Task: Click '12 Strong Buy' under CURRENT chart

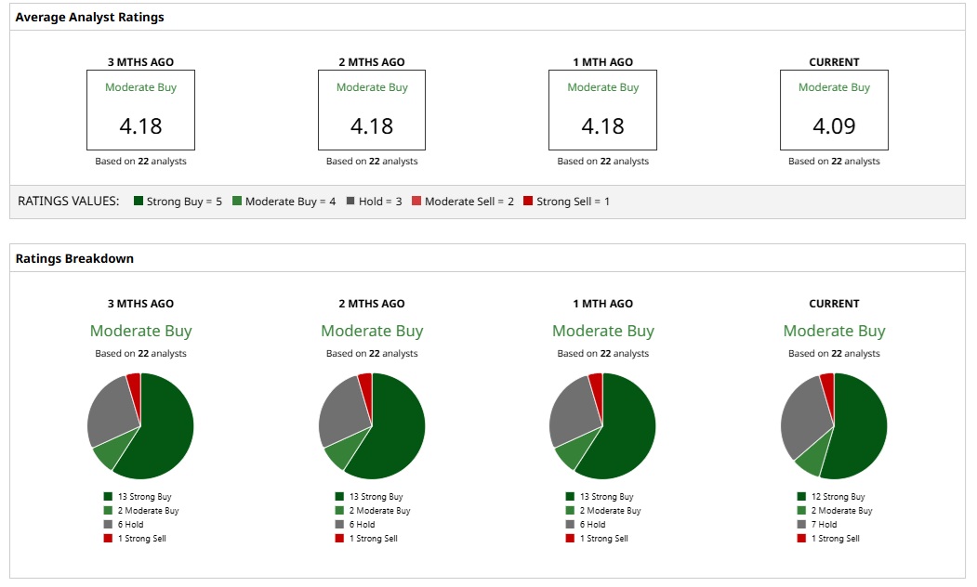Action: click(x=838, y=496)
